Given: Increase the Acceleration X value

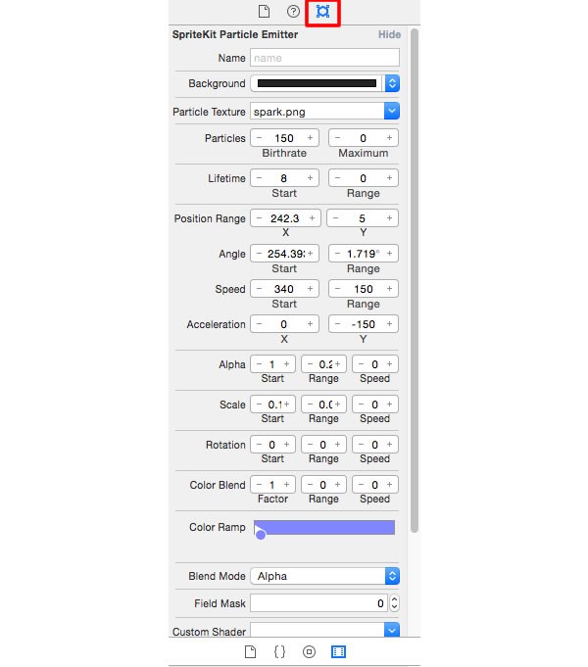Looking at the screenshot, I should pos(310,324).
